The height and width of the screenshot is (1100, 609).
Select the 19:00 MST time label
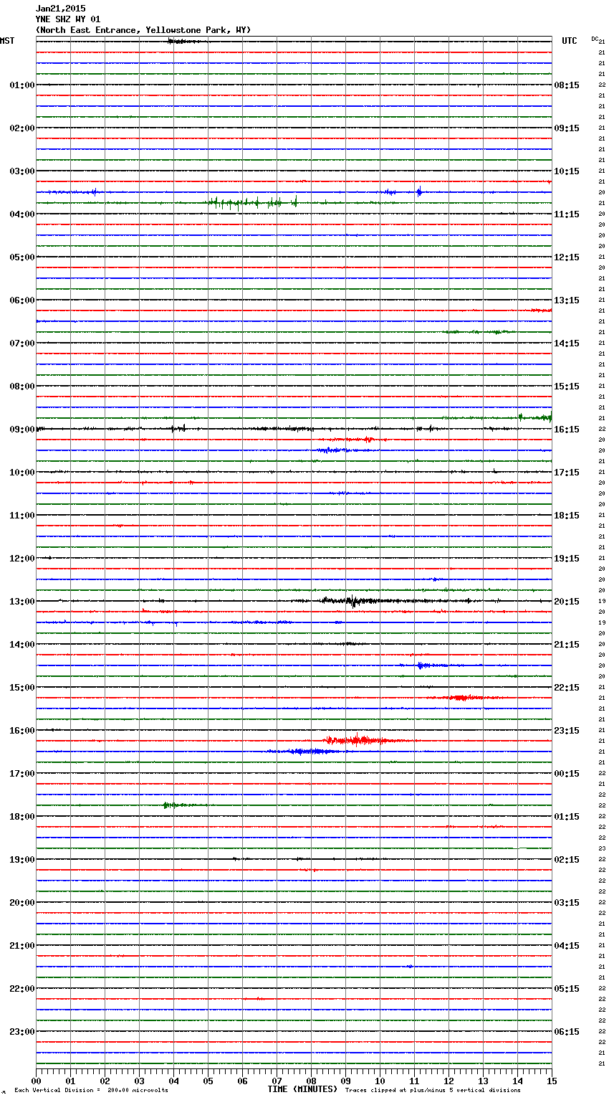(22, 860)
